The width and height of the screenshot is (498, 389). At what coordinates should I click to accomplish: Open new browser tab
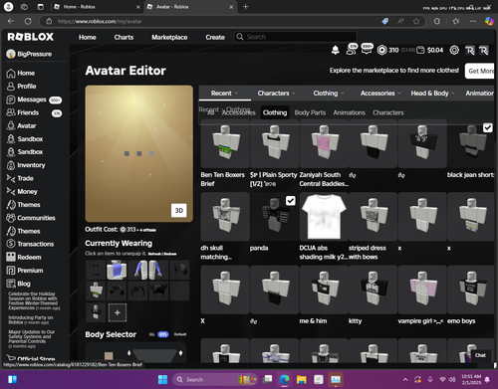(x=245, y=7)
